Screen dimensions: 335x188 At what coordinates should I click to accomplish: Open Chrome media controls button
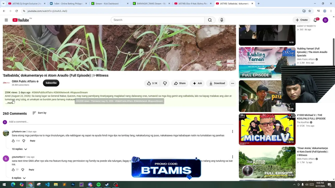(x=318, y=11)
